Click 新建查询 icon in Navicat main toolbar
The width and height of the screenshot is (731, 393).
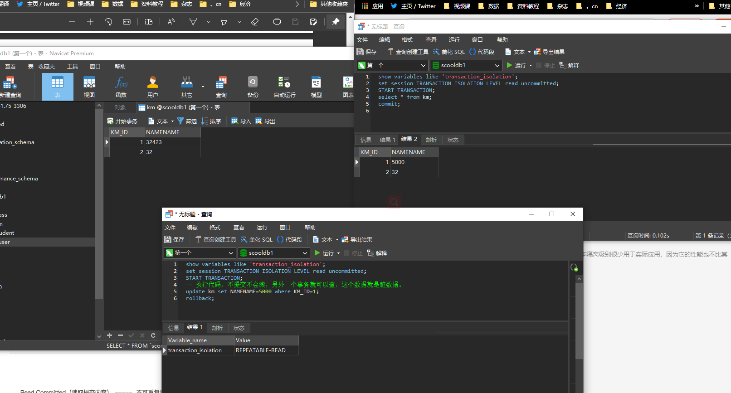(9, 87)
